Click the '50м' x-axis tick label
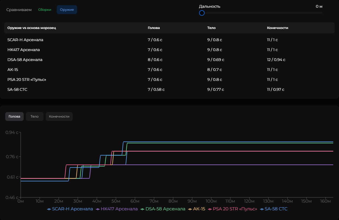 point(116,201)
